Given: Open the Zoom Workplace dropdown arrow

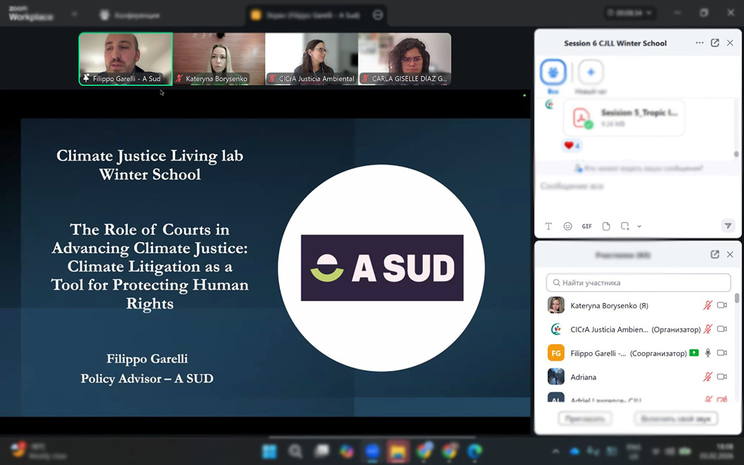Looking at the screenshot, I should coord(74,13).
